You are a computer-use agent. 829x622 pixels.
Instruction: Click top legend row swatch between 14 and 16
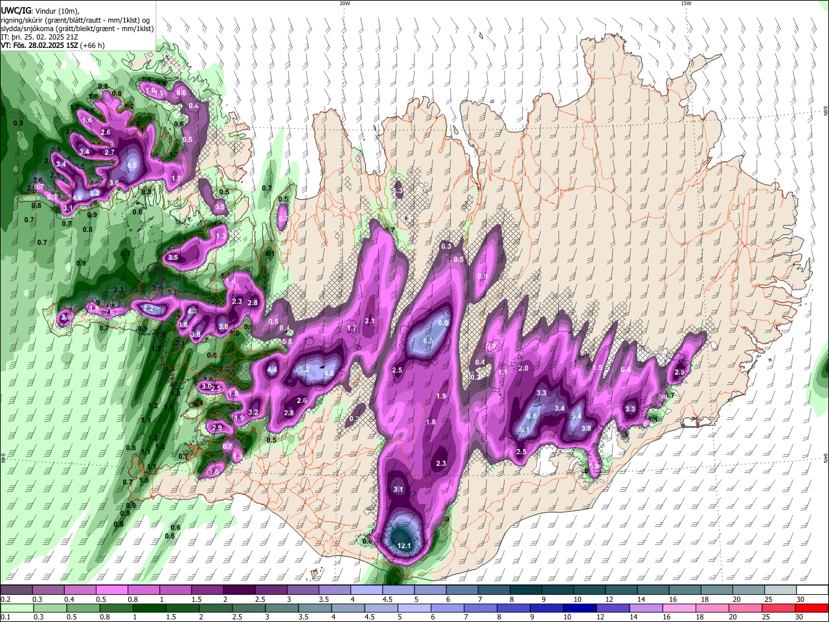tap(652, 590)
